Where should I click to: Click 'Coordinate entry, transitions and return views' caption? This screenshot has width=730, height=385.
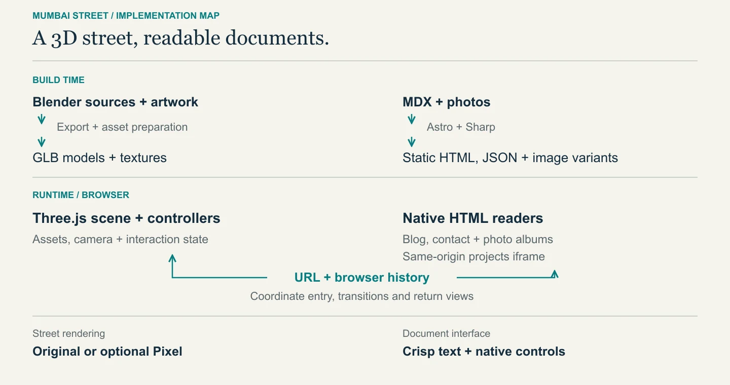[361, 296]
